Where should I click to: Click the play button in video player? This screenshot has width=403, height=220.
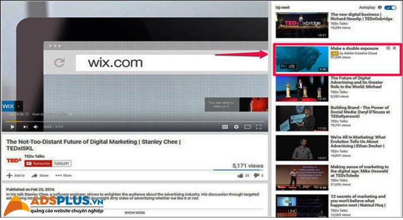tap(12, 127)
